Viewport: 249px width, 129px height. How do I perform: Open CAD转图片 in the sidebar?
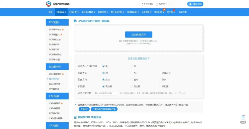54,108
